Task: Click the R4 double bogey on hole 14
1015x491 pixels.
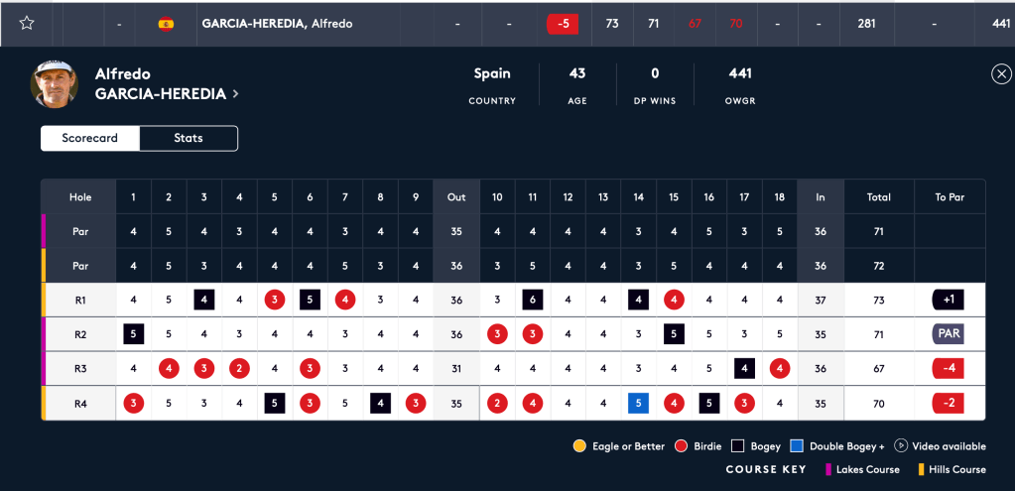Action: tap(638, 404)
